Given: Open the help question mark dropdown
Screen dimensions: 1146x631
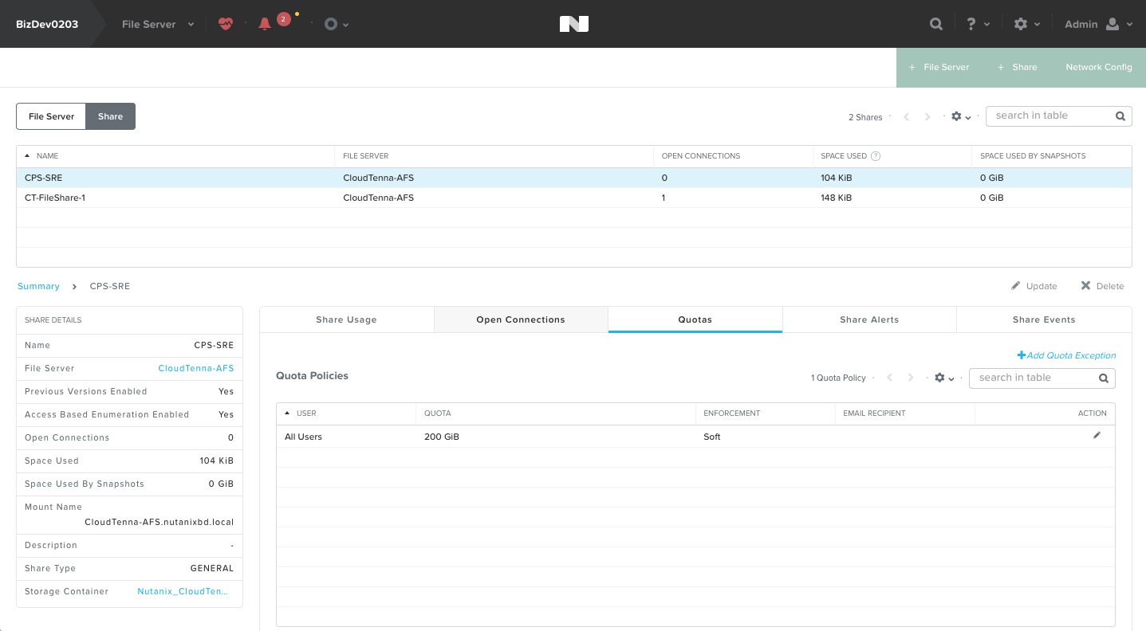Looking at the screenshot, I should [978, 24].
